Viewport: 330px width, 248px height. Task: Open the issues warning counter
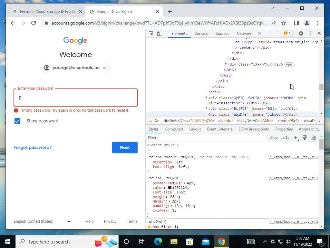pyautogui.click(x=287, y=33)
